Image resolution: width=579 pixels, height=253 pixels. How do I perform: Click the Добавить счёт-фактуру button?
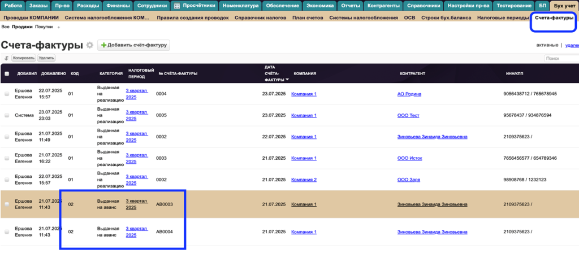pos(134,45)
